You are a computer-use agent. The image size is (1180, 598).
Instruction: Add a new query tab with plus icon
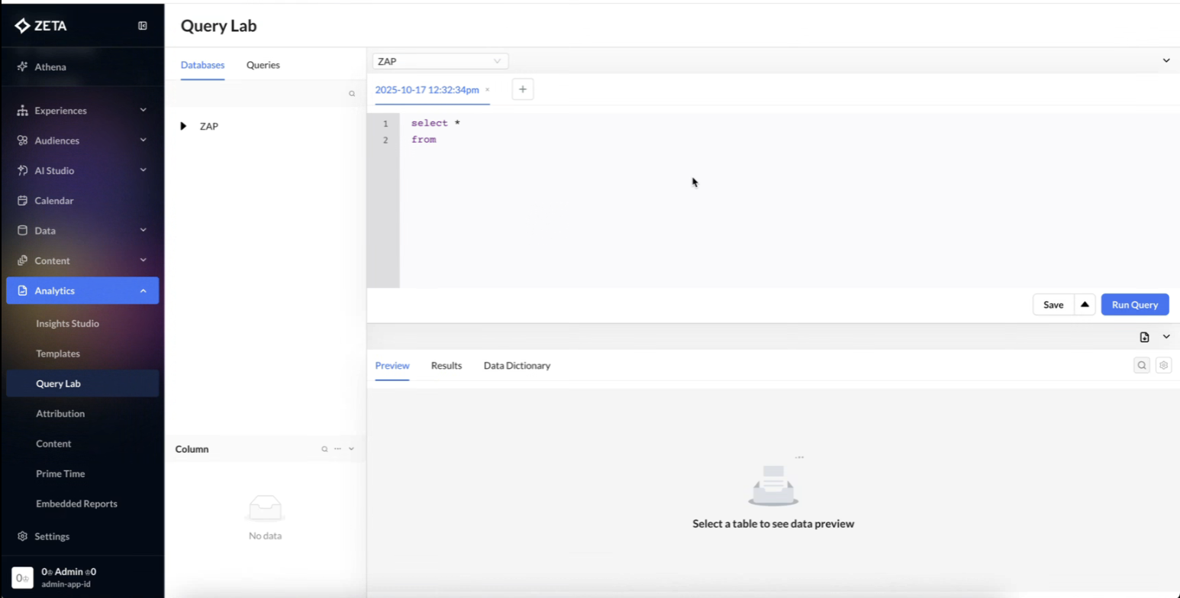point(523,89)
